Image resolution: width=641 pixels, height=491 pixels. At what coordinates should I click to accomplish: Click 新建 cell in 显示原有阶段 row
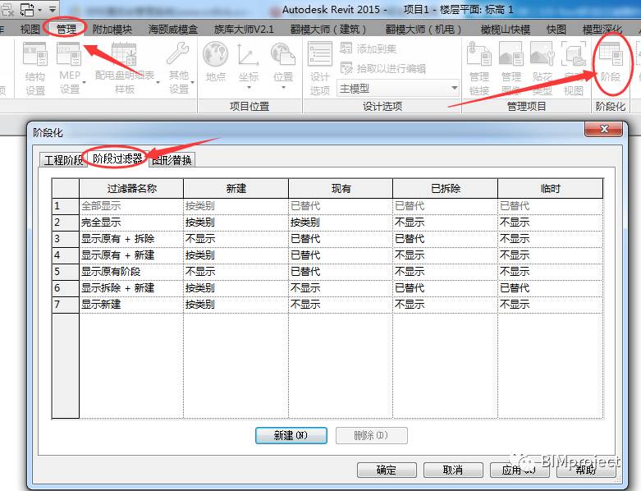click(x=236, y=272)
